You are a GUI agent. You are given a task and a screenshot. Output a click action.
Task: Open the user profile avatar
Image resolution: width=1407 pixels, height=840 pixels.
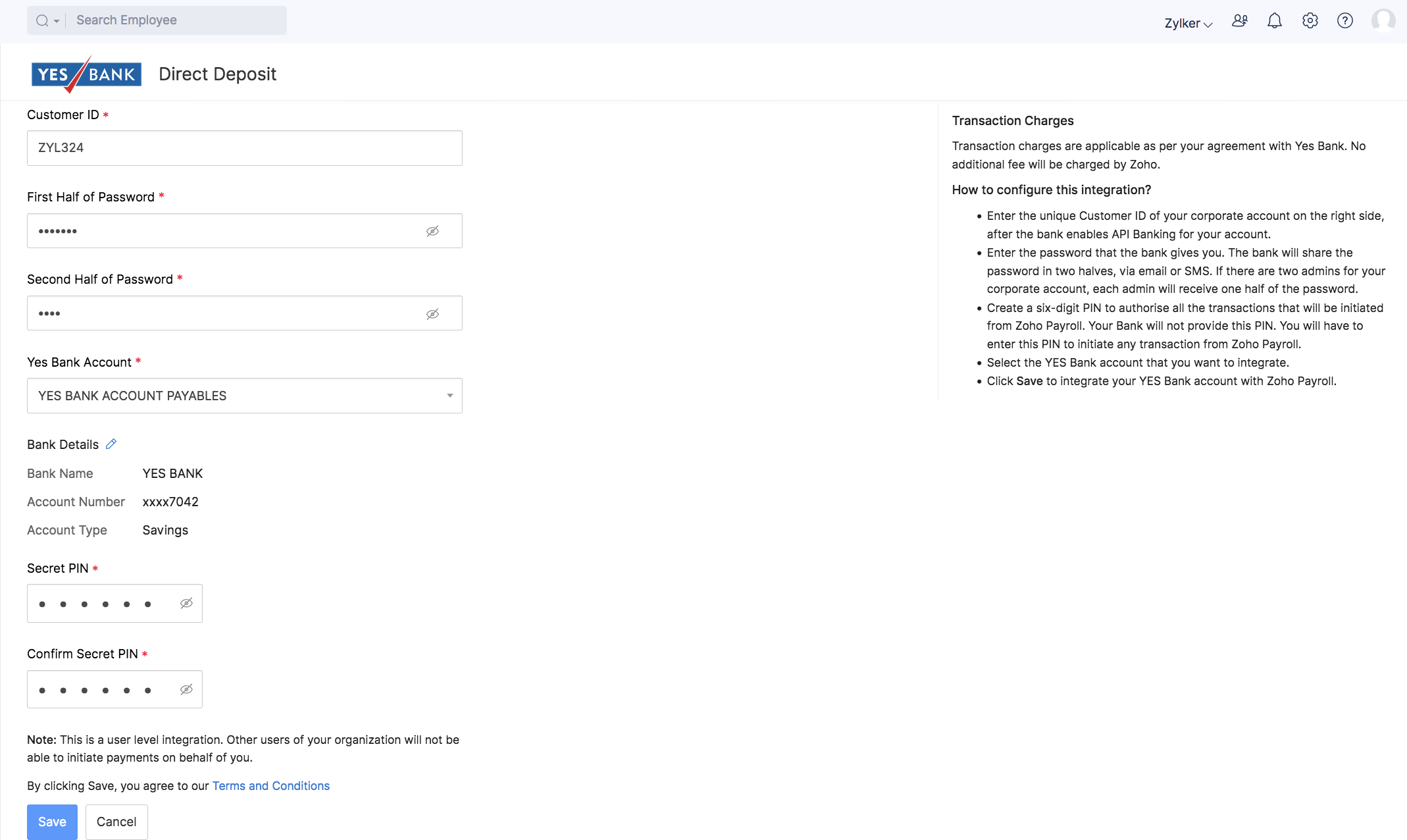(1383, 21)
